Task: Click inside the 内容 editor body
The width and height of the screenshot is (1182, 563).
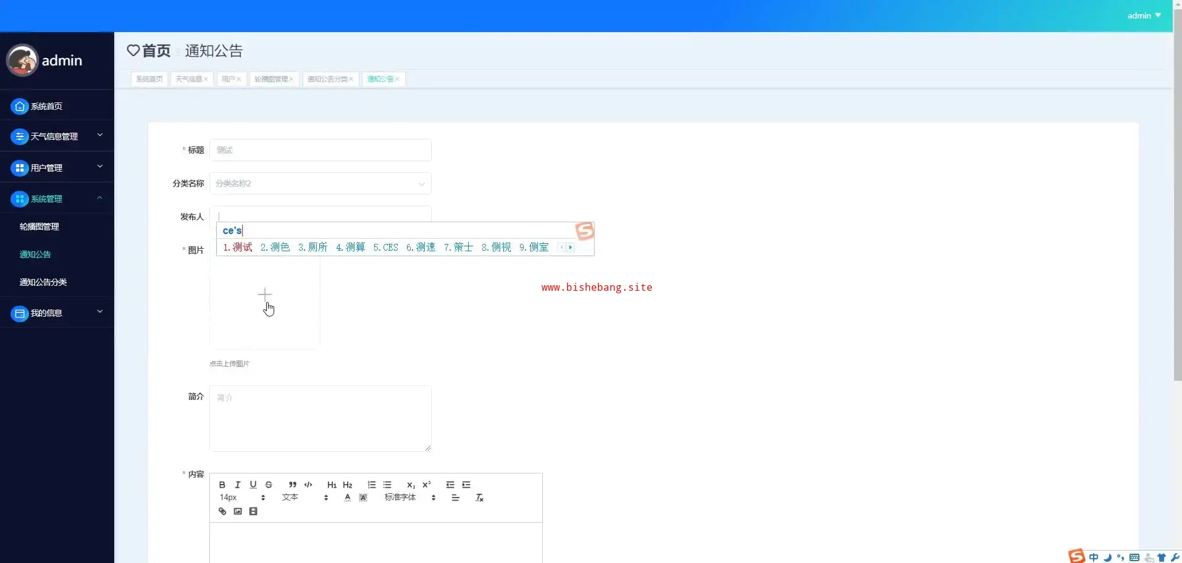Action: (x=376, y=543)
